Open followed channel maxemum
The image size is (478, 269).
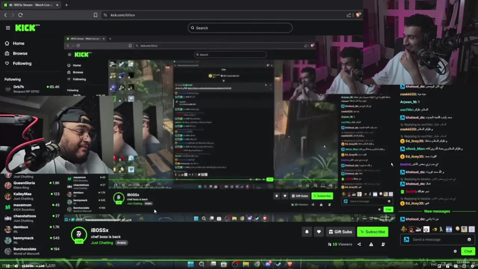tap(32, 207)
